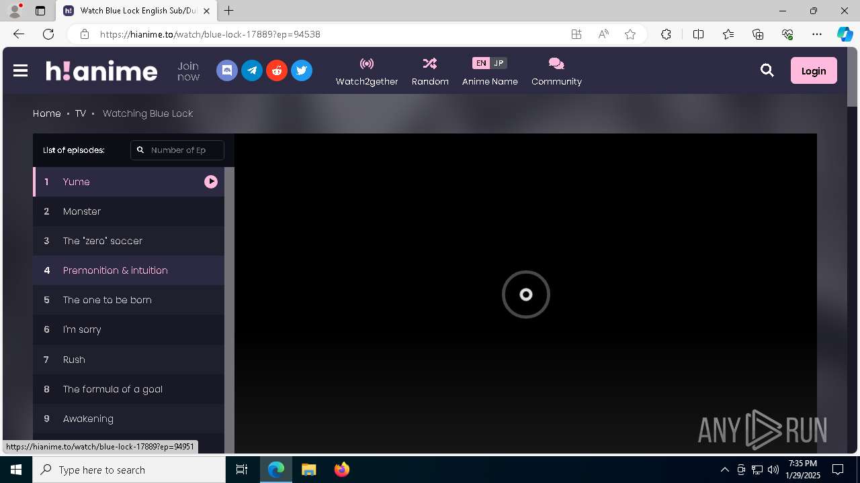Close the Watch Blue Lock tab
This screenshot has height=483, width=860.
click(207, 11)
